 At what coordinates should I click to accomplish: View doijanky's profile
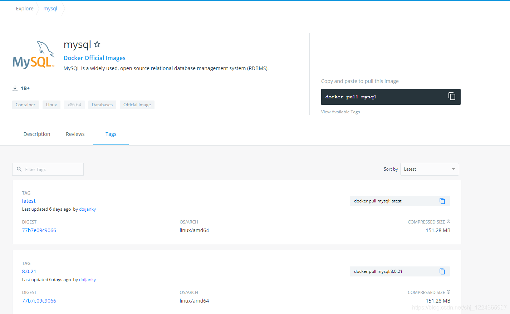[87, 209]
